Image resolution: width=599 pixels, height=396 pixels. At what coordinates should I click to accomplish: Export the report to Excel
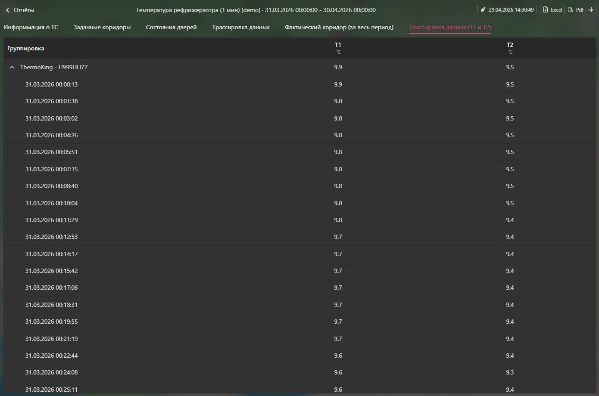coord(552,9)
